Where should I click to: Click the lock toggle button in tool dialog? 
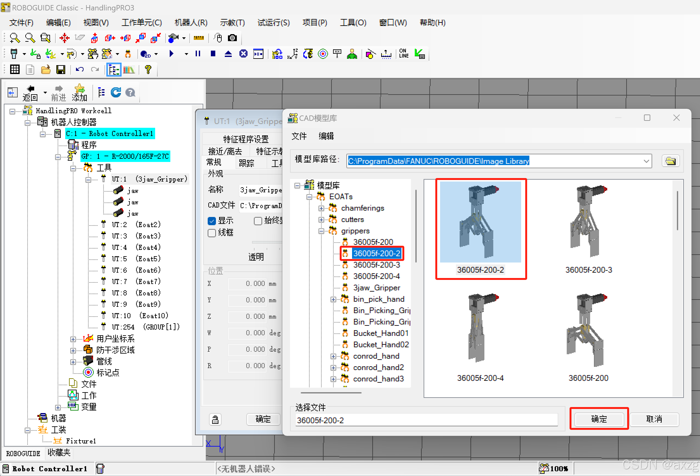(x=215, y=419)
